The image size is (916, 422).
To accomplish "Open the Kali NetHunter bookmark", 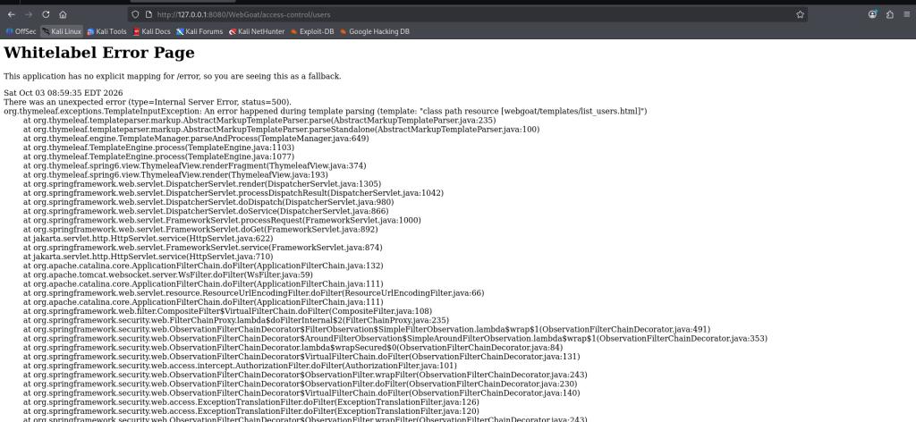I will click(x=257, y=31).
